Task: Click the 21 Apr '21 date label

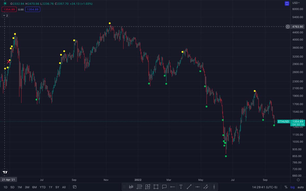Action: (x=9, y=180)
